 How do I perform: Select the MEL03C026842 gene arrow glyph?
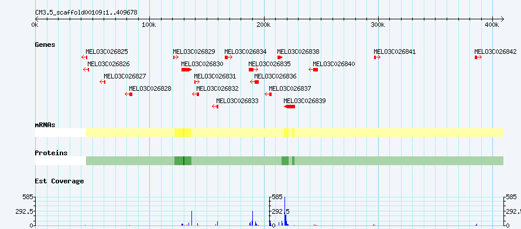click(x=478, y=57)
